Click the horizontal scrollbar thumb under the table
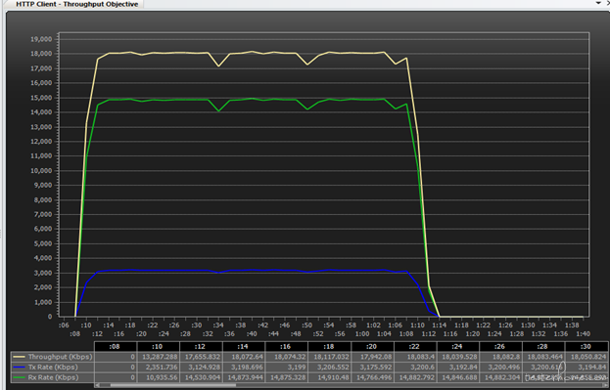Image resolution: width=610 pixels, height=390 pixels. pyautogui.click(x=172, y=385)
